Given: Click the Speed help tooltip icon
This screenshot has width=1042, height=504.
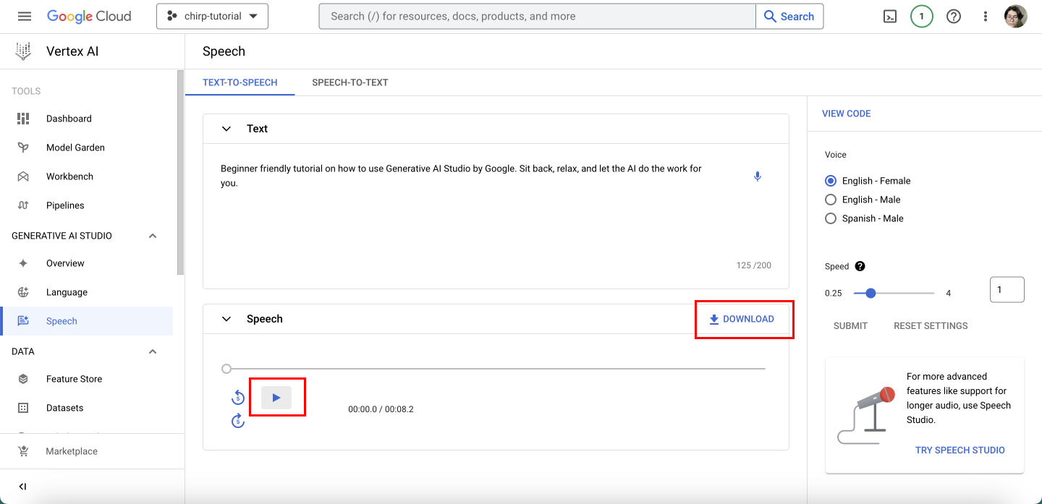Looking at the screenshot, I should (860, 266).
